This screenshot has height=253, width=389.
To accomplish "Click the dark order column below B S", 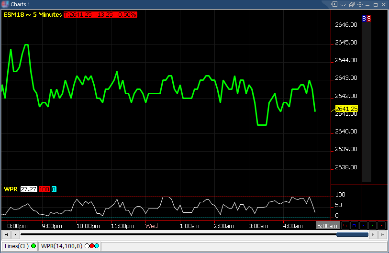I will [367, 102].
